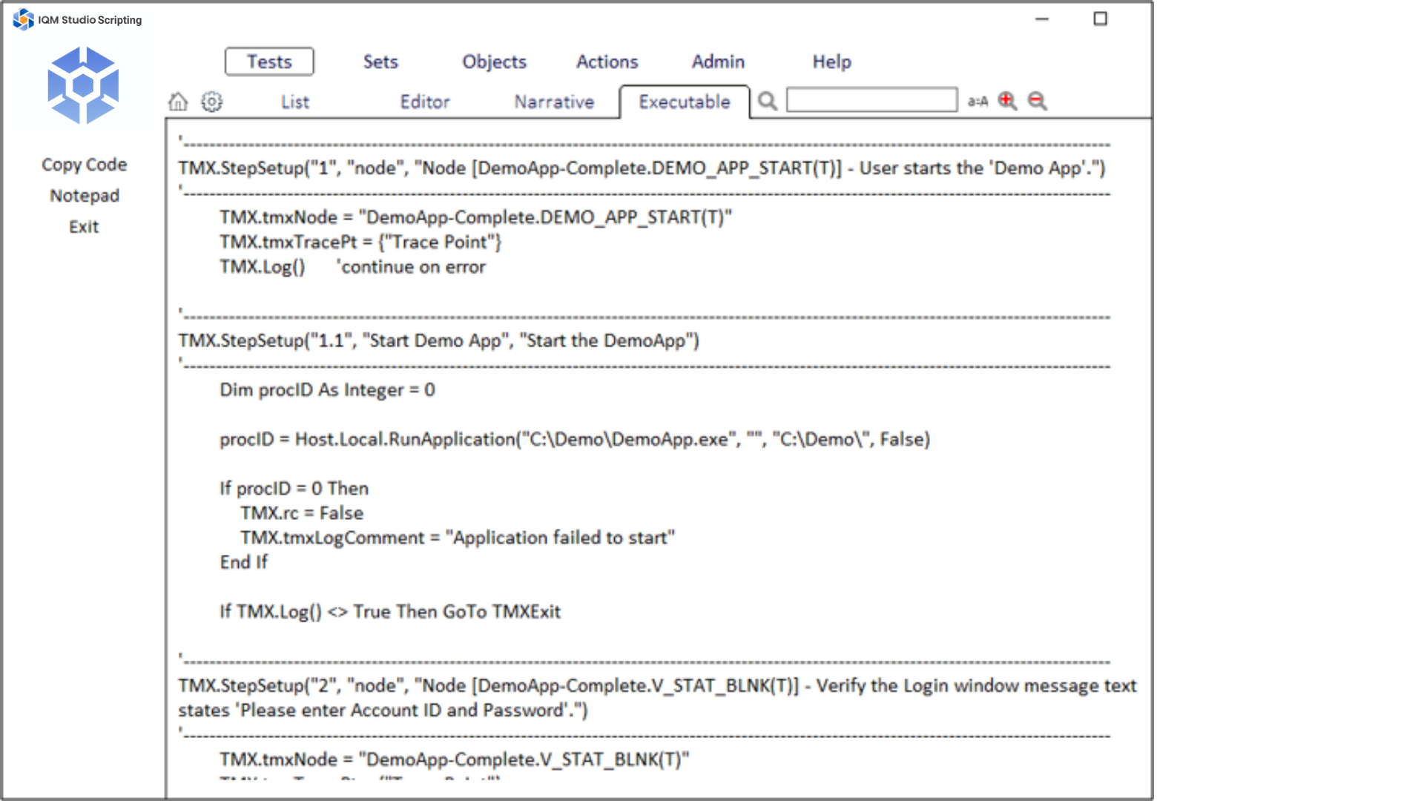Click inside the search text field
1424x801 pixels.
pyautogui.click(x=871, y=100)
